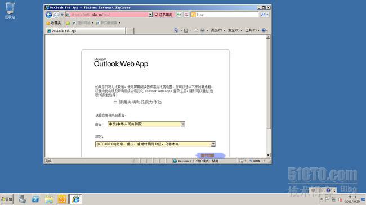The height and width of the screenshot is (205, 366).
Task: Click the Refresh page icon
Action: pos(179,15)
